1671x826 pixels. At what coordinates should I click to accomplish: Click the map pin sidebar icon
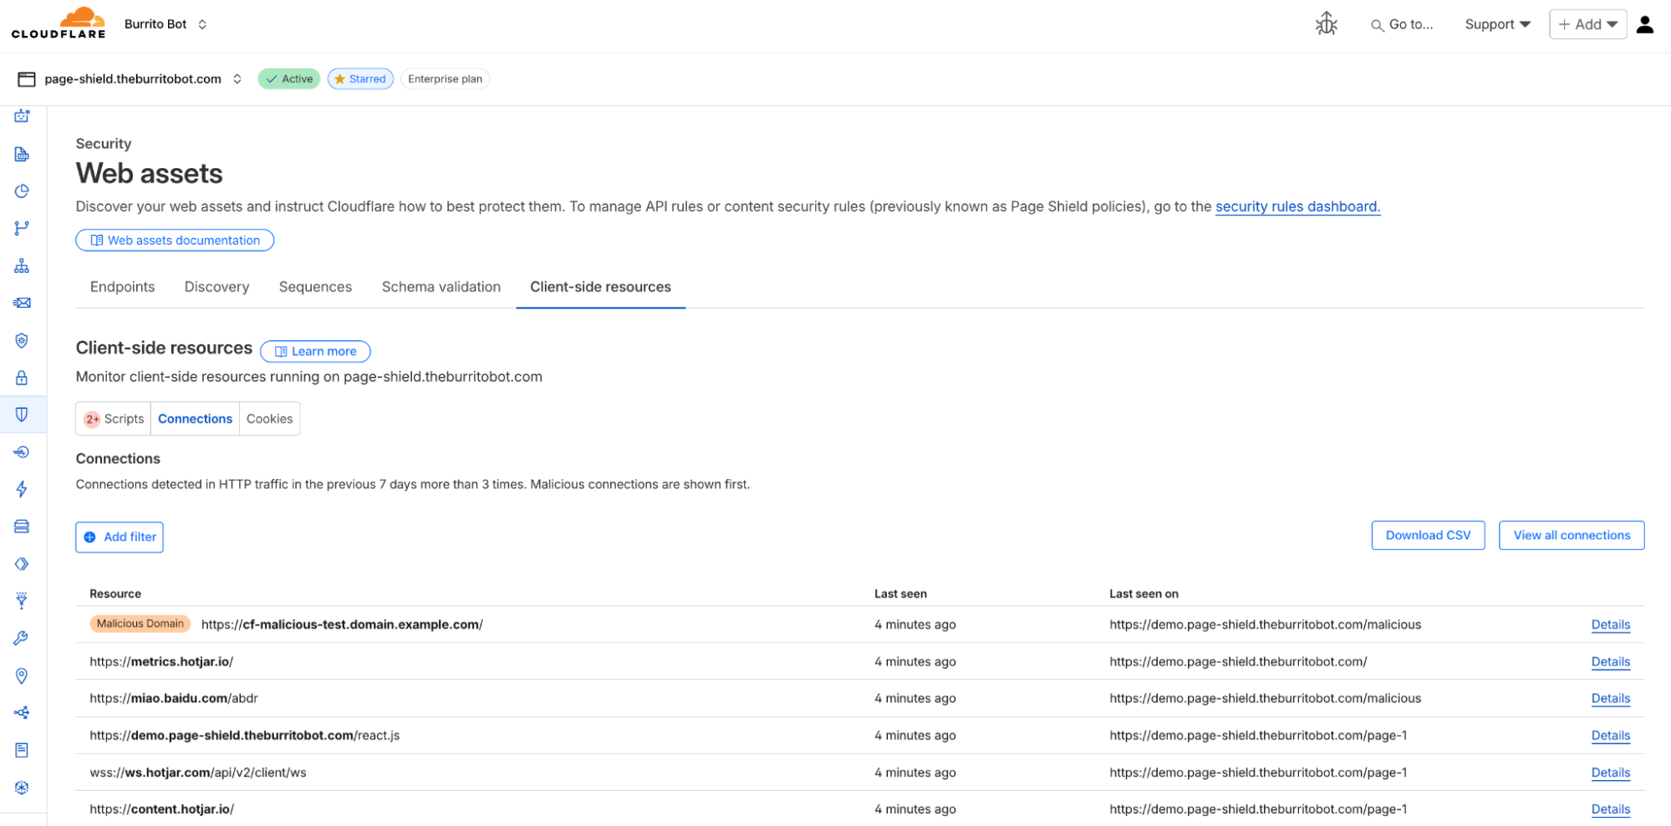pyautogui.click(x=22, y=676)
